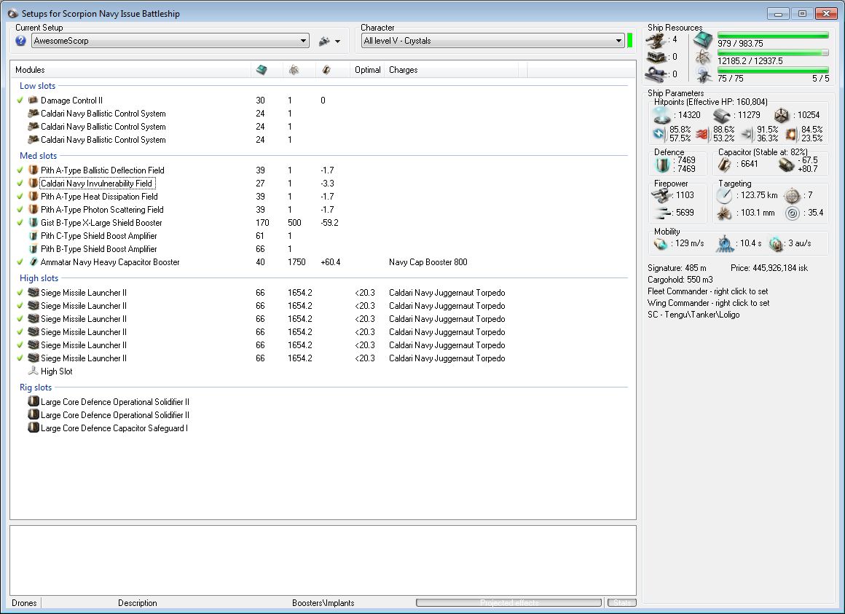Open the Boosters\Implants tab

pyautogui.click(x=323, y=603)
